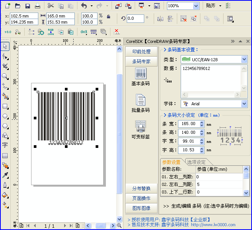
Task: Select the Crop tool
Action: [5, 66]
